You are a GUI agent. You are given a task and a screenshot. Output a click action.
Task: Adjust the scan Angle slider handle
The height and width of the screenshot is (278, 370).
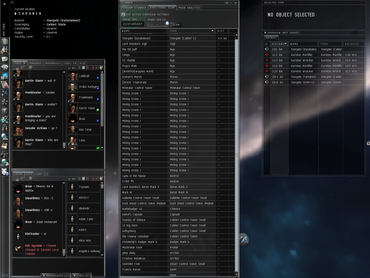[167, 23]
